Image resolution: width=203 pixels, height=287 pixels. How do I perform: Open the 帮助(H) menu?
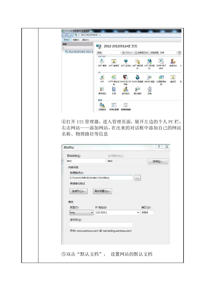pyautogui.click(x=86, y=40)
